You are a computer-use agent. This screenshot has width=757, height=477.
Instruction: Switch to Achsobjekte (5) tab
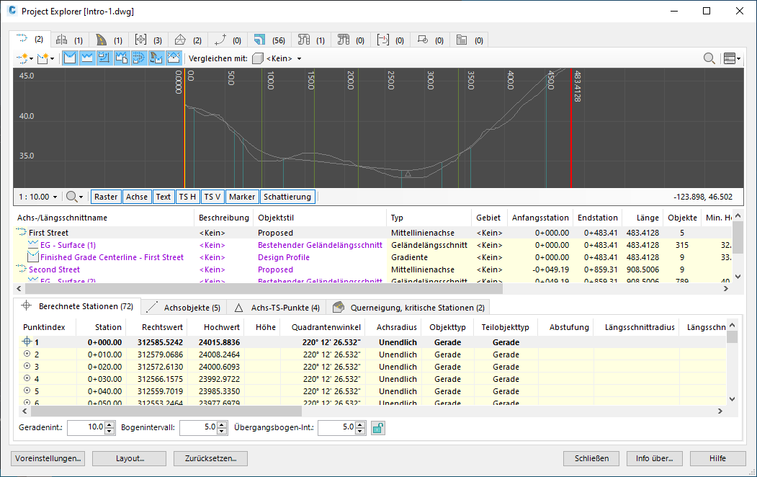pyautogui.click(x=184, y=308)
